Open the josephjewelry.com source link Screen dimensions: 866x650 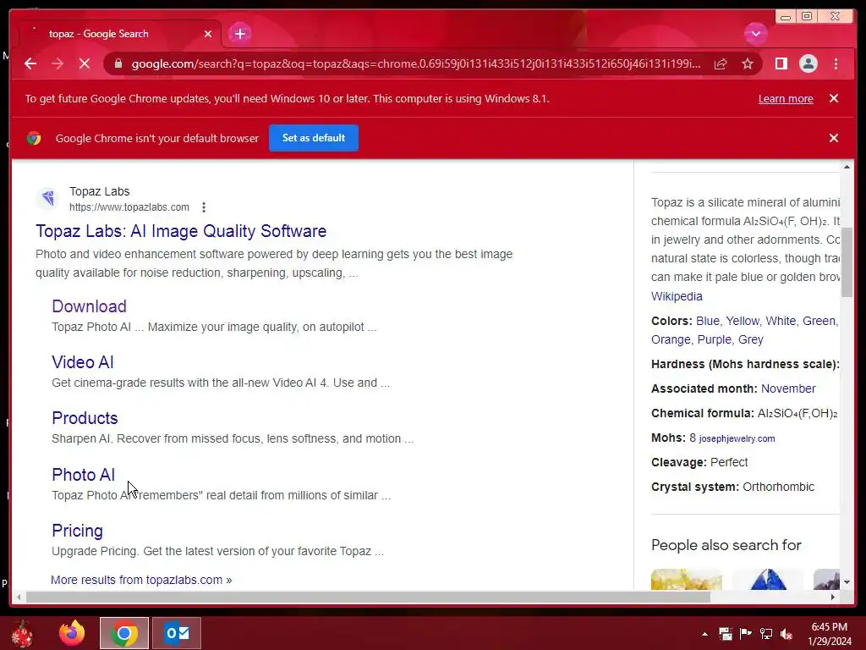pyautogui.click(x=737, y=438)
